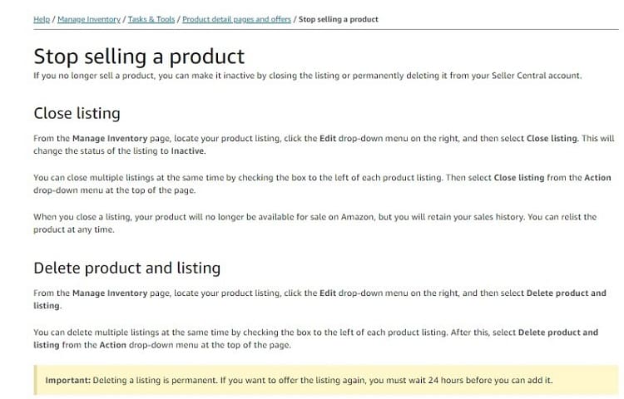Go to Manage Inventory breadcrumb link
The height and width of the screenshot is (399, 624).
tap(89, 19)
